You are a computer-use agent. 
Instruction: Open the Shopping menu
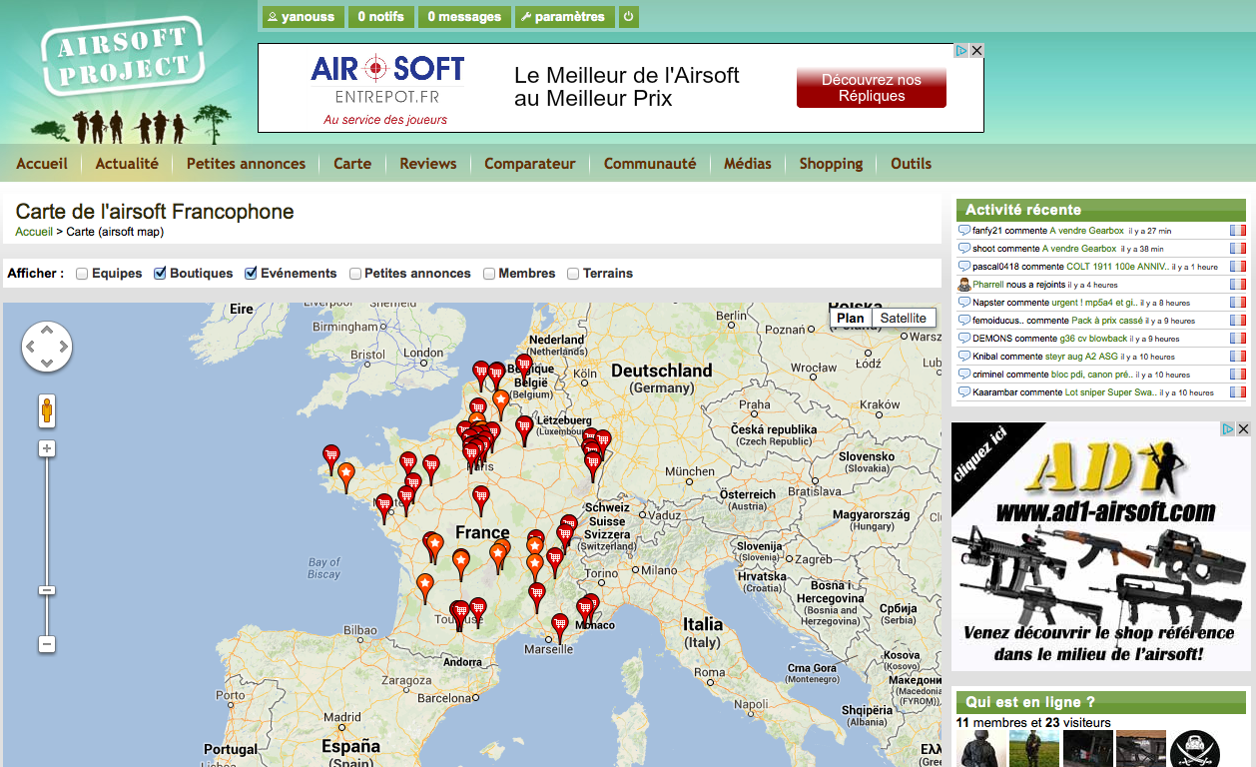[x=831, y=164]
